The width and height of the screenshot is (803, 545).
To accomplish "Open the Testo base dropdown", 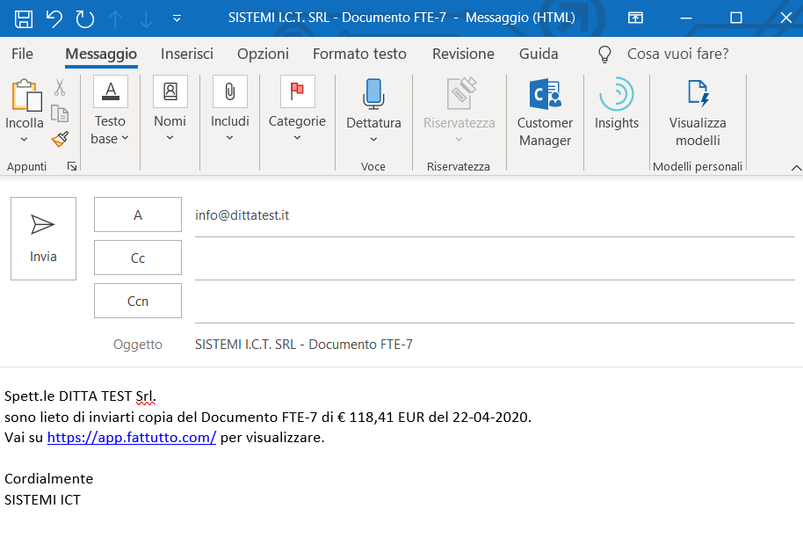I will [x=110, y=111].
